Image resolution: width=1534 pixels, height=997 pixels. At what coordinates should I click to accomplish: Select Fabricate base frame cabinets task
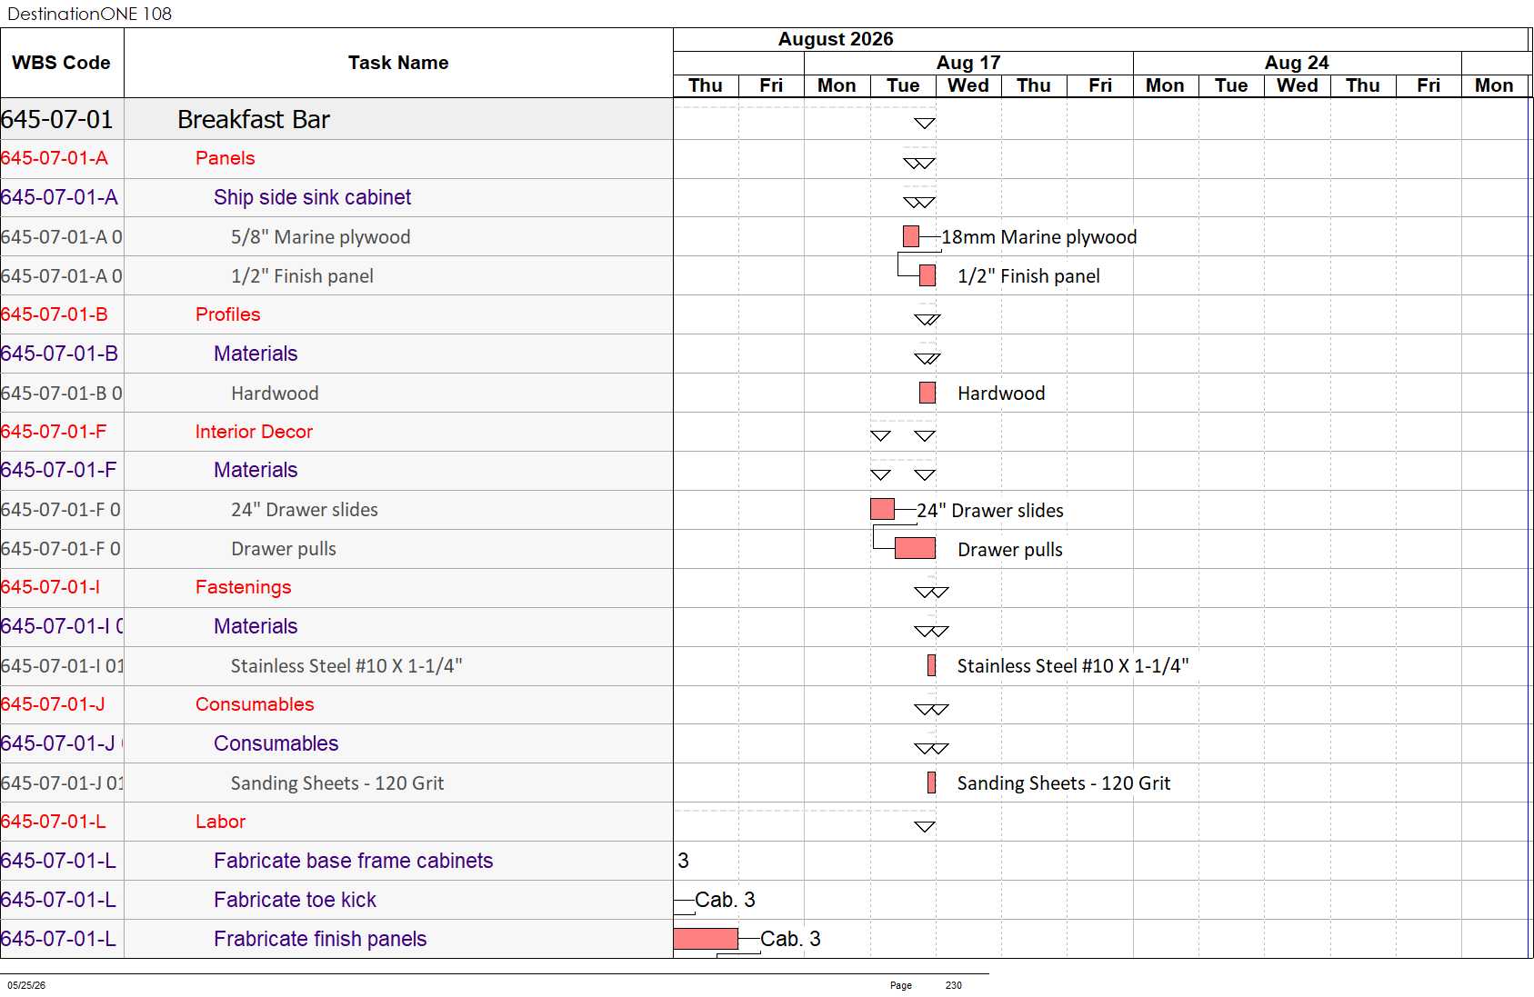pyautogui.click(x=353, y=861)
